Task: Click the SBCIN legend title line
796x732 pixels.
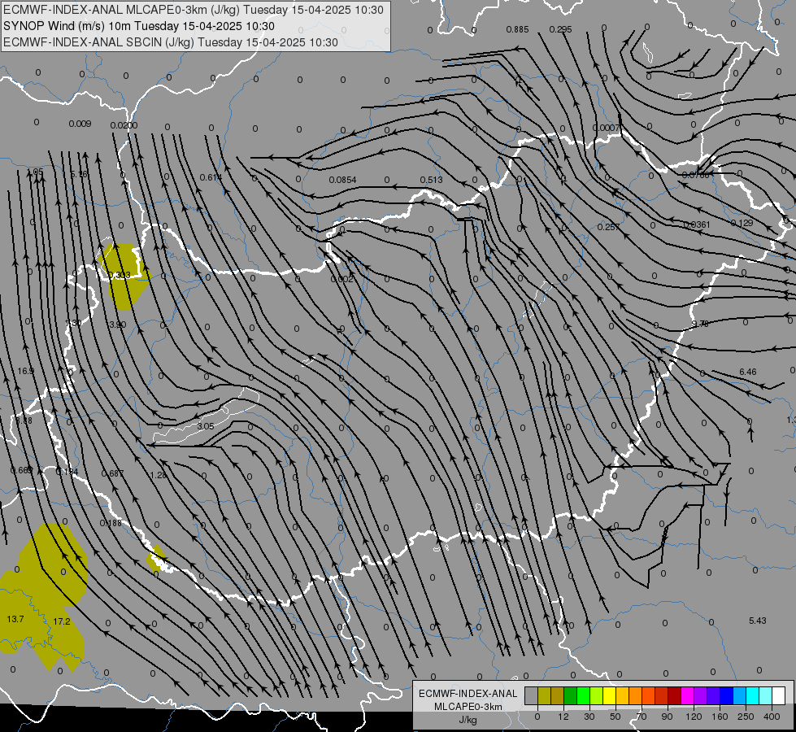Action: 171,42
